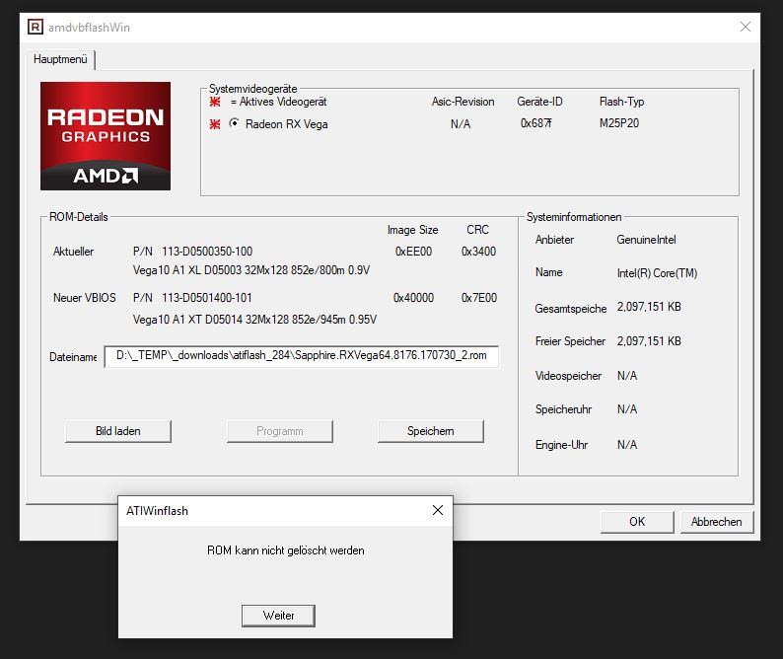
Task: Select the Radeon RX Vega radio button
Action: (x=234, y=123)
